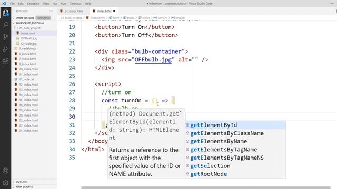Open OFFbulb.jpg in the explorer
This screenshot has width=337, height=189.
pyautogui.click(x=29, y=38)
